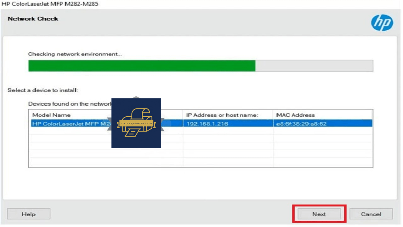403x227 pixels.
Task: Select IP address 192.168.1.216 cell
Action: 228,124
